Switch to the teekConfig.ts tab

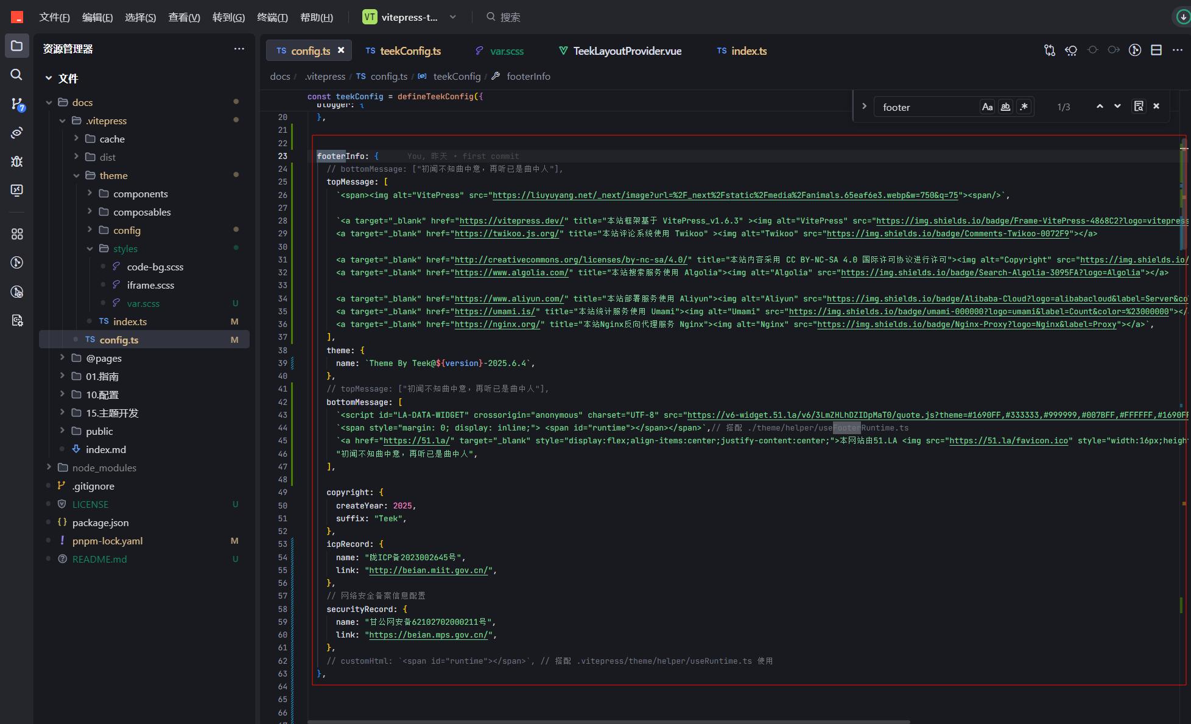click(x=403, y=51)
